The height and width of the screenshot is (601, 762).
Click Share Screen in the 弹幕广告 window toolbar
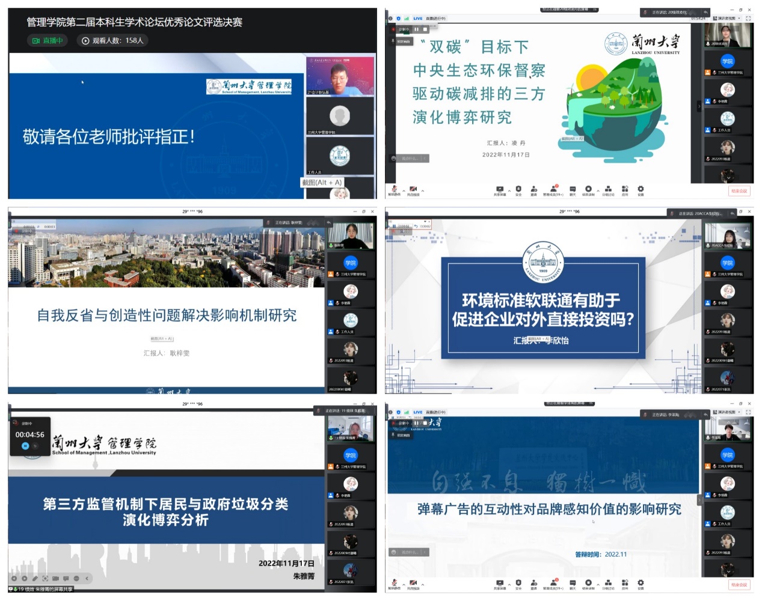pos(499,583)
